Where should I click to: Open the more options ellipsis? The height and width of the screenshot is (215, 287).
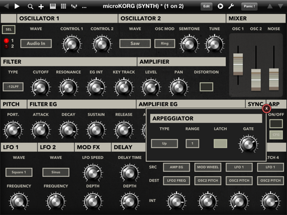[x=84, y=7]
